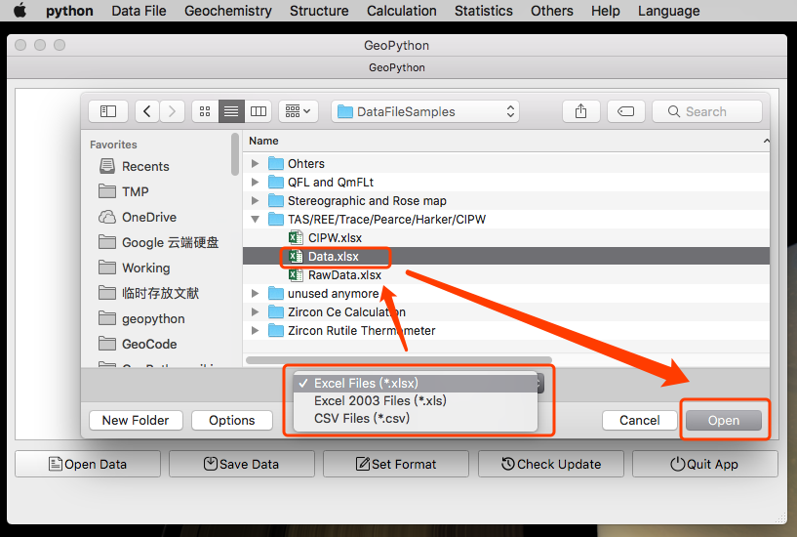Click the Open button

point(724,420)
